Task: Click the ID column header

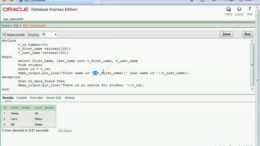Action: [5, 108]
